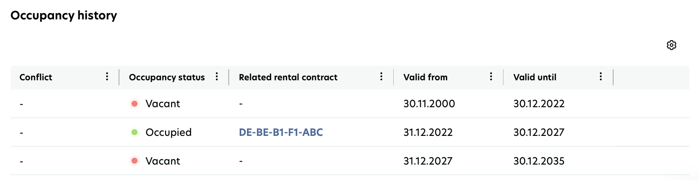
Task: Sort by Valid from header
Action: coord(425,77)
